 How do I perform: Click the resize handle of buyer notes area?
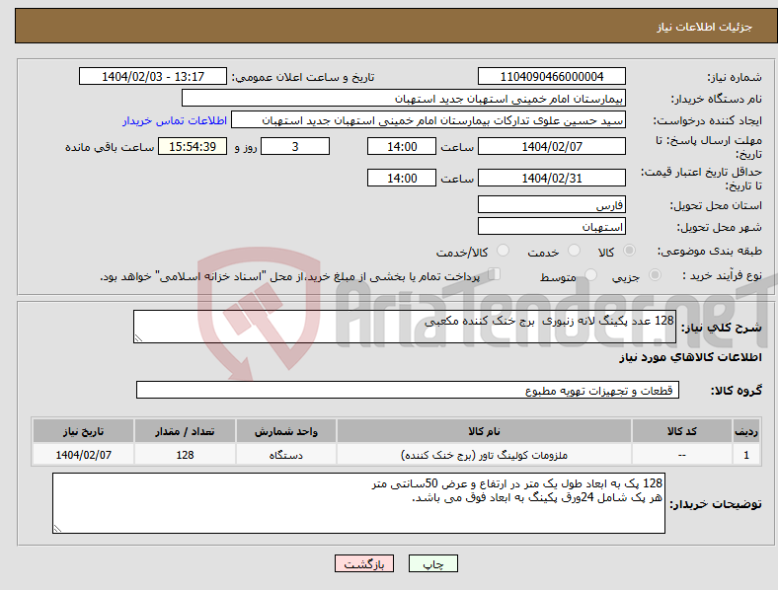pyautogui.click(x=57, y=529)
